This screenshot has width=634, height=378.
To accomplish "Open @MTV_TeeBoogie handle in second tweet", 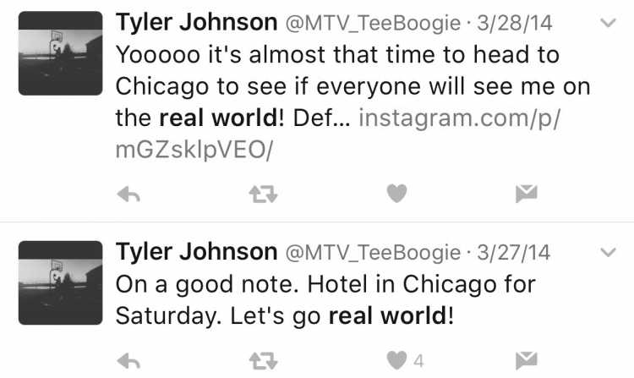I will (373, 253).
